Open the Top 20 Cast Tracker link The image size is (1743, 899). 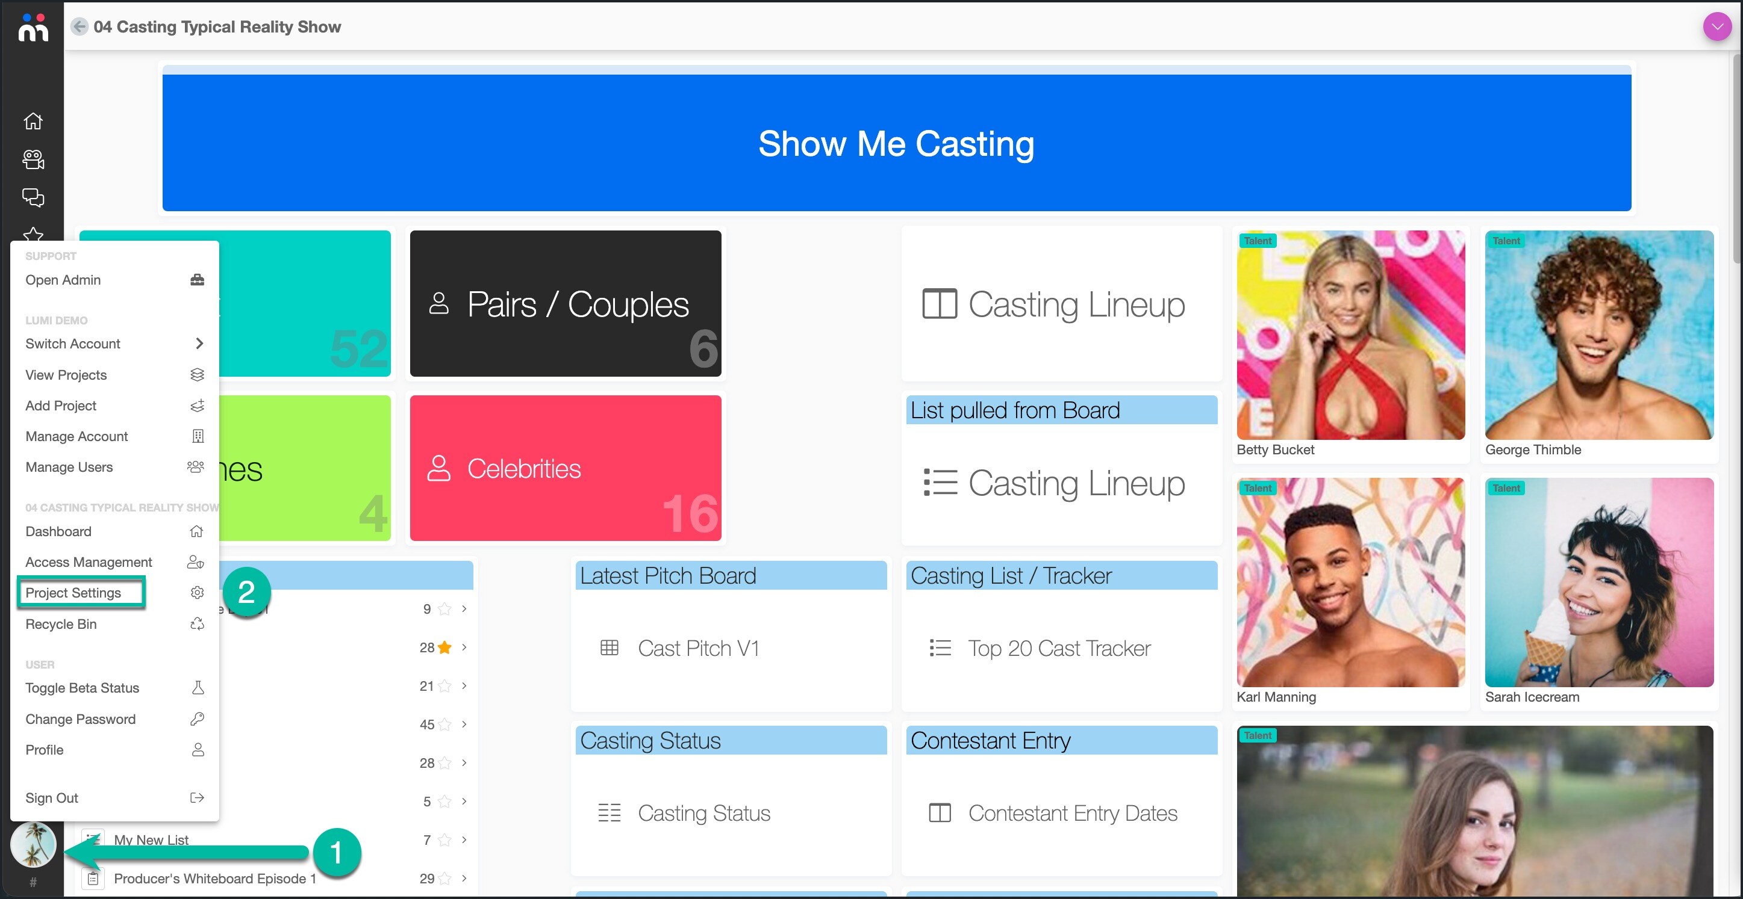coord(1059,648)
